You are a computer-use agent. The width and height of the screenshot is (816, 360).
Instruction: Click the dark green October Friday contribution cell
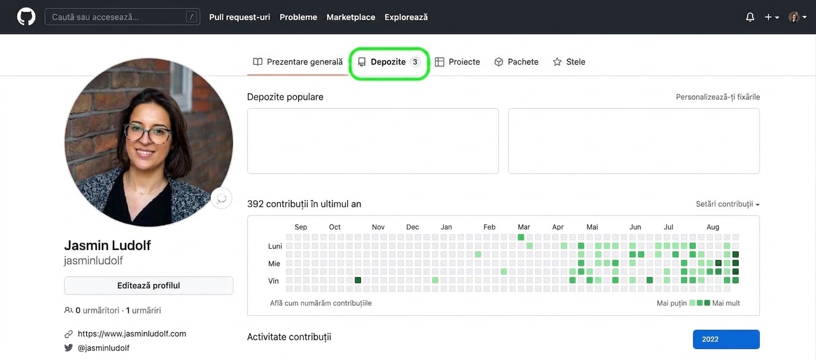[x=358, y=280]
